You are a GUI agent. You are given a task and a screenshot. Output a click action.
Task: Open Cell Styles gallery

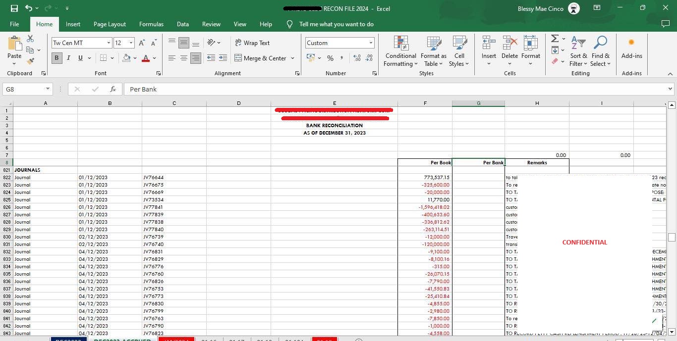click(459, 51)
